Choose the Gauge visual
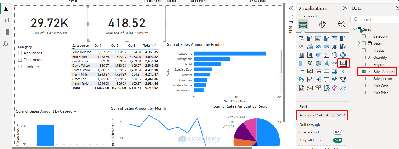Screen dimensions: 399x149 335,63
